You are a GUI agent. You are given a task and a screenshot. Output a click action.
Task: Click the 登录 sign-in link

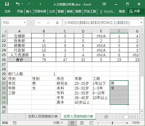[x=122, y=11]
